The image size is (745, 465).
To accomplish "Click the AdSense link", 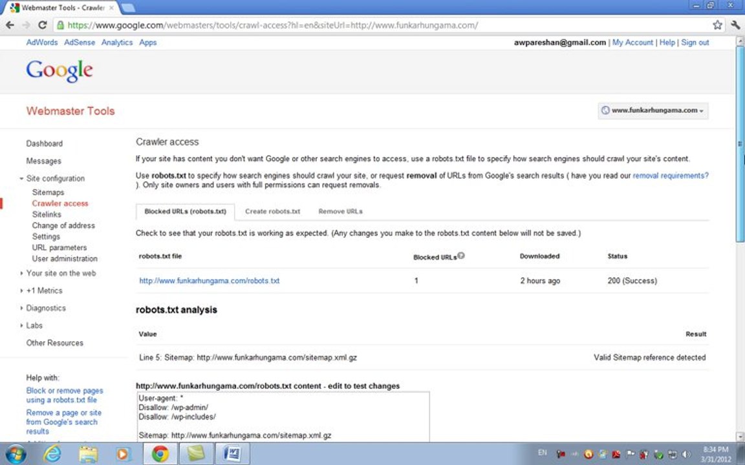I will click(x=80, y=42).
